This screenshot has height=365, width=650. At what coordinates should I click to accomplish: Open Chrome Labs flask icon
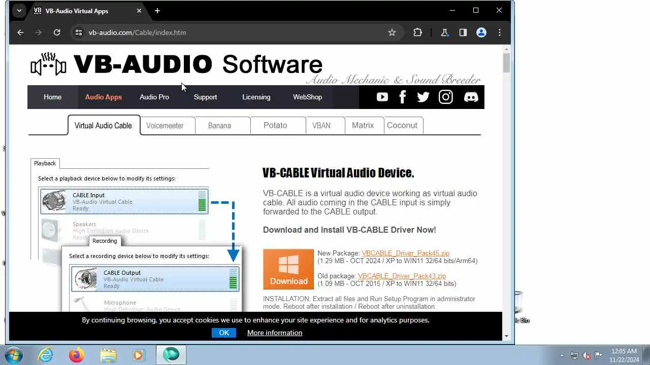pyautogui.click(x=445, y=32)
